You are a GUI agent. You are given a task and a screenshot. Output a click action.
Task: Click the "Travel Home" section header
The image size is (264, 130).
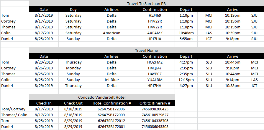pyautogui.click(x=147, y=50)
